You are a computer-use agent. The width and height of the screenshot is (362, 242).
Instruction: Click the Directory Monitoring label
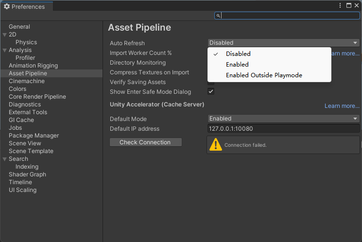coord(138,63)
